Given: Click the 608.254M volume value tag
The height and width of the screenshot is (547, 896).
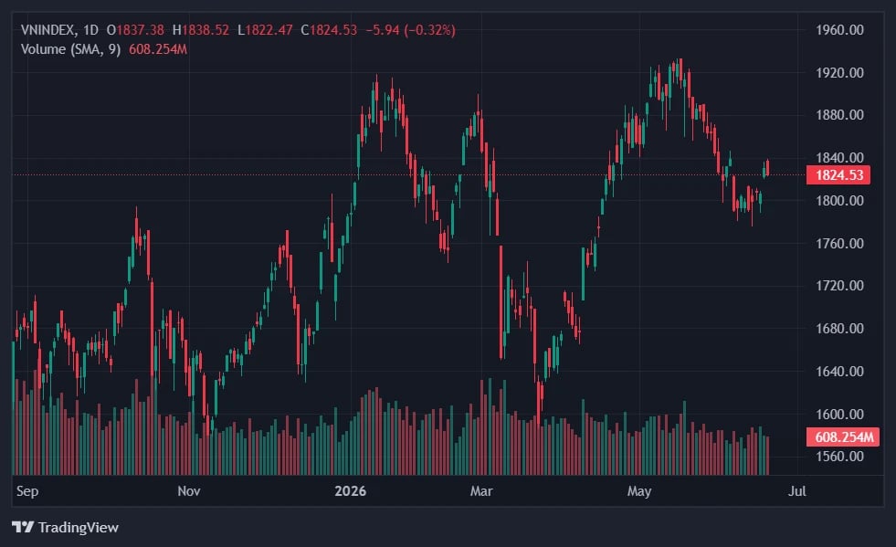Looking at the screenshot, I should 843,437.
